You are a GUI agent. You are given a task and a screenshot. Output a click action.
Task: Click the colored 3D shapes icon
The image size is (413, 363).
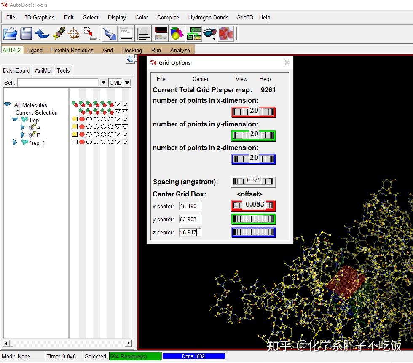[x=177, y=33]
